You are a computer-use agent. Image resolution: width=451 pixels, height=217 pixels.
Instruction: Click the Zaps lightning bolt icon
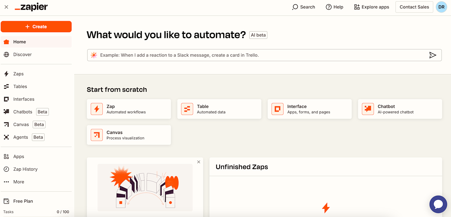point(6,74)
